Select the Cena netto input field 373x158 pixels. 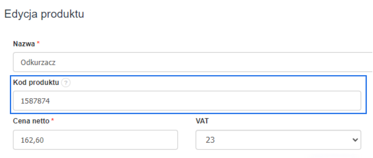[95, 140]
